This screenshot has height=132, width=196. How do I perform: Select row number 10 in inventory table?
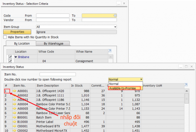[x=8, y=130]
